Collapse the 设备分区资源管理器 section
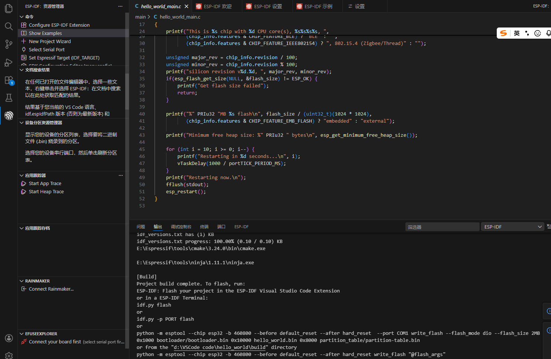 point(22,123)
